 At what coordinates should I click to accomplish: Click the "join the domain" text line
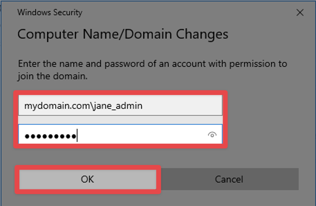tap(53, 76)
